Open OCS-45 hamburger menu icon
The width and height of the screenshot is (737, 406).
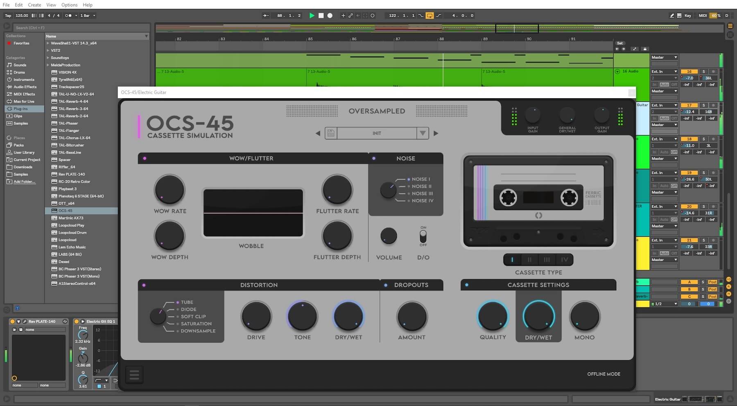[134, 375]
